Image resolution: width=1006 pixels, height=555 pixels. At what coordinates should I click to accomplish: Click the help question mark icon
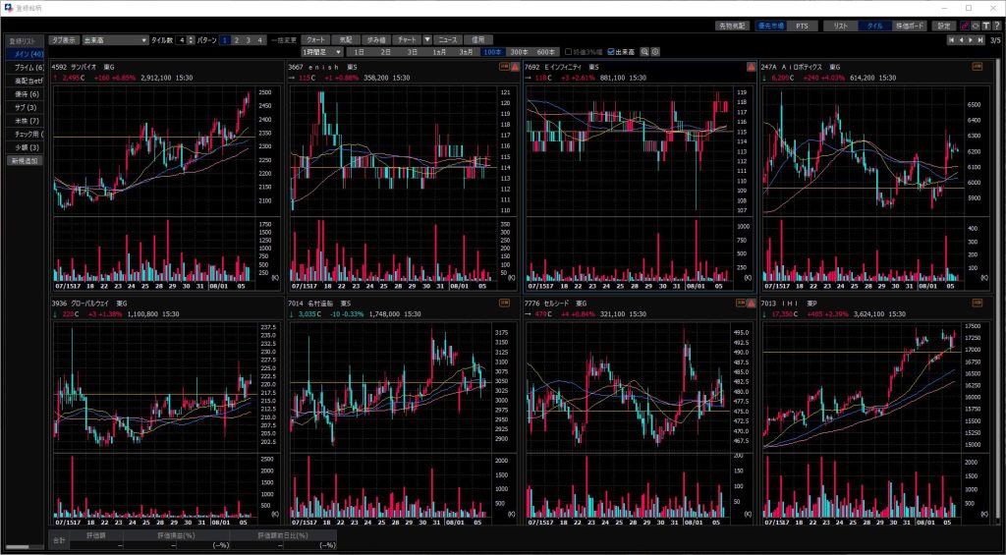(x=997, y=26)
